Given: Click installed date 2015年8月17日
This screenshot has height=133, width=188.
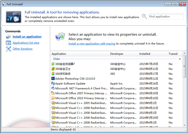Looking at the screenshot, I should pos(149,74).
